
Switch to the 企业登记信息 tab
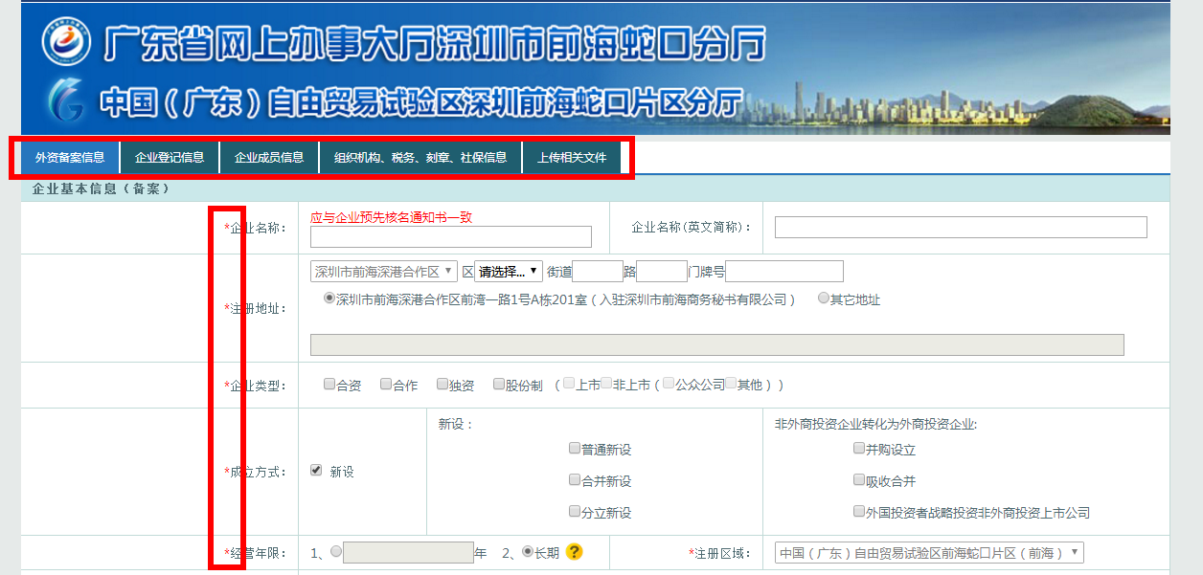click(170, 158)
